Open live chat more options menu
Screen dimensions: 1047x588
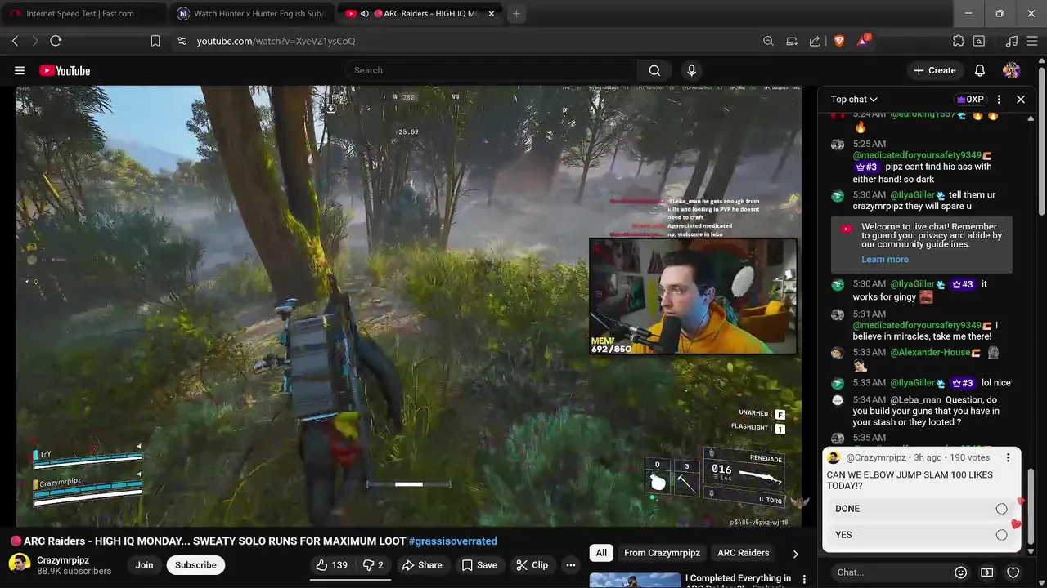click(999, 100)
